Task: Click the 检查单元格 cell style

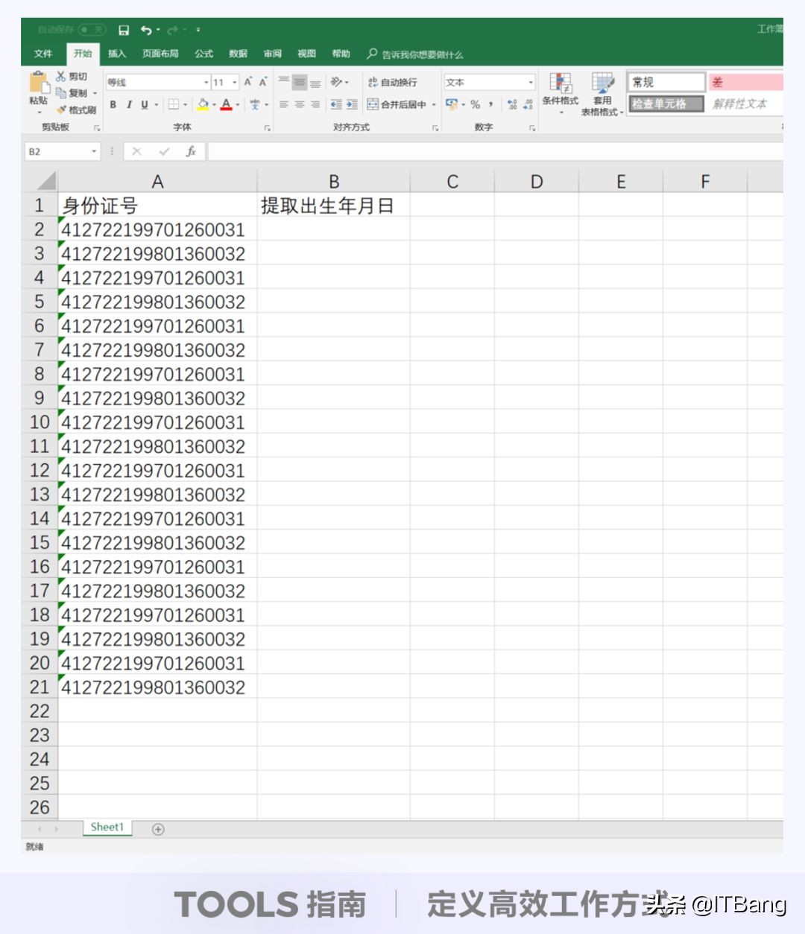Action: pyautogui.click(x=666, y=104)
